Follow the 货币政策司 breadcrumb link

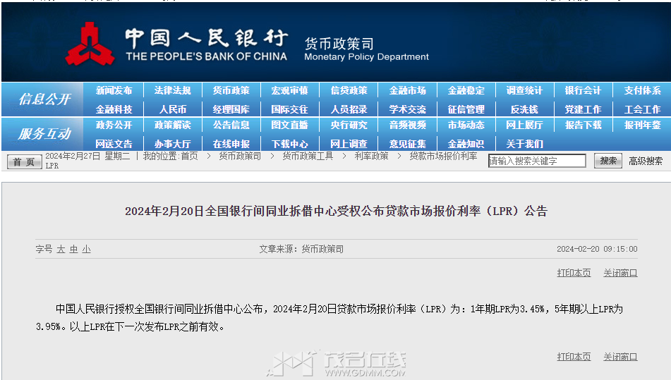[240, 156]
